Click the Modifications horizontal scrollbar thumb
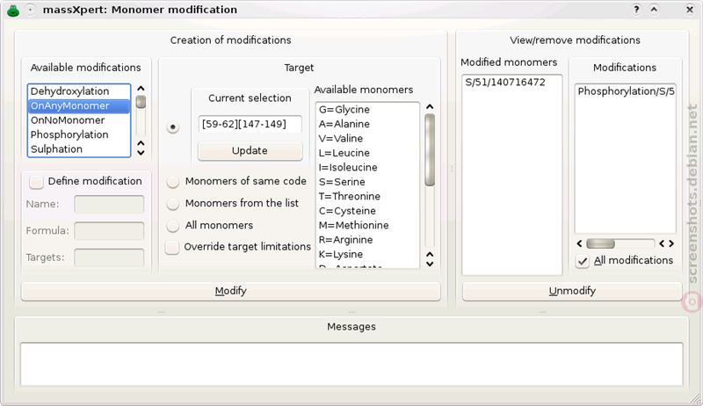Image resolution: width=703 pixels, height=406 pixels. tap(600, 243)
